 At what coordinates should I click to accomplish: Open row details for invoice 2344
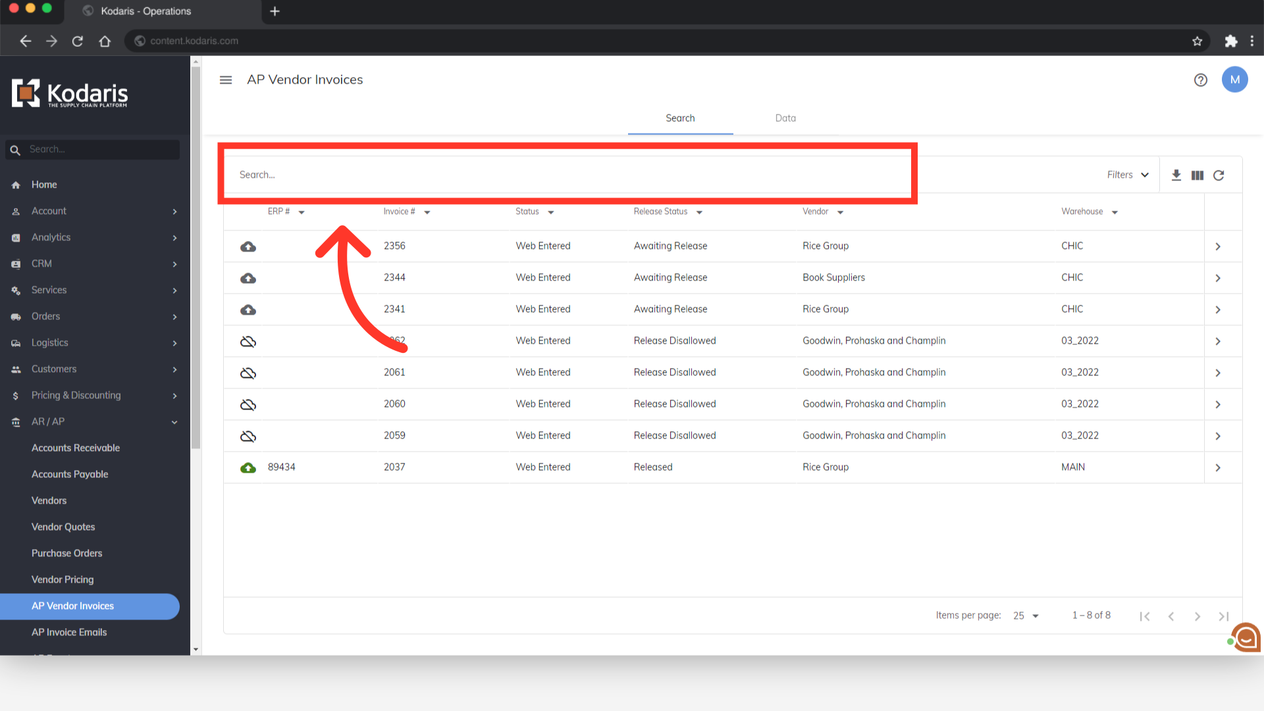pos(1218,278)
